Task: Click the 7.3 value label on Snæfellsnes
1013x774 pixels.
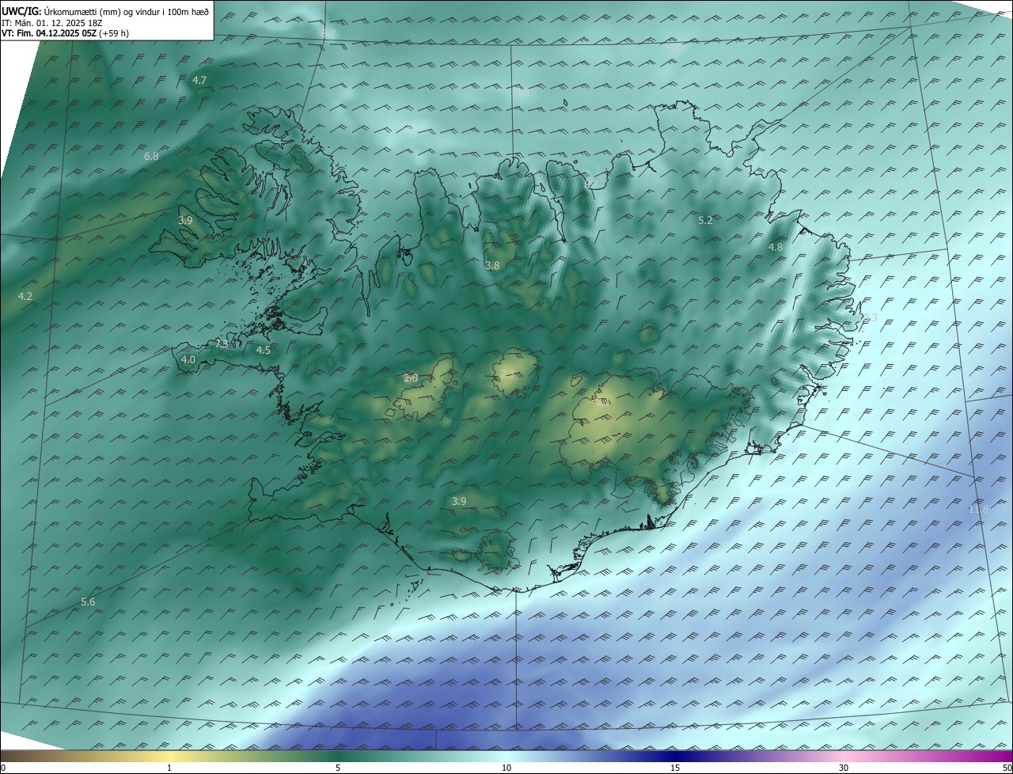Action: (x=222, y=344)
